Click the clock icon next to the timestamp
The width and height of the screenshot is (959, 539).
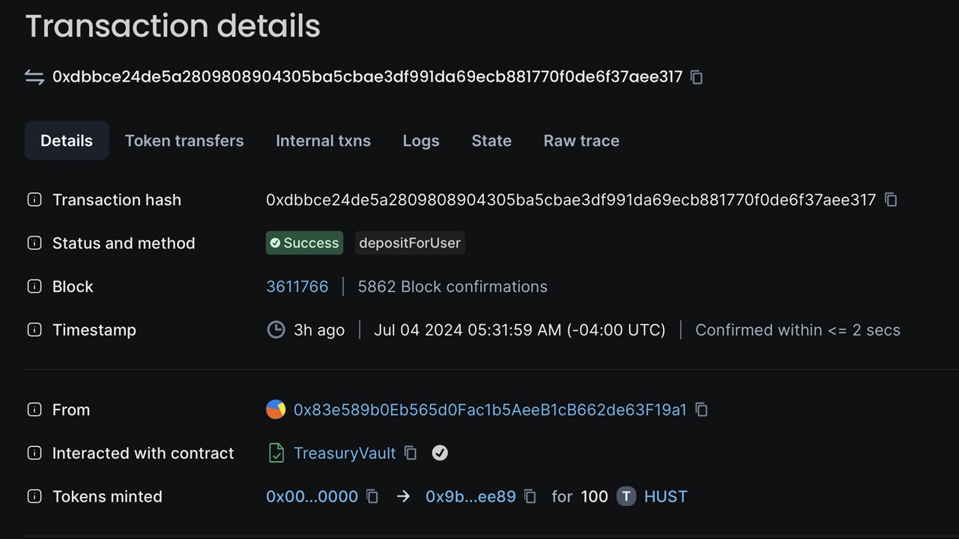[276, 329]
